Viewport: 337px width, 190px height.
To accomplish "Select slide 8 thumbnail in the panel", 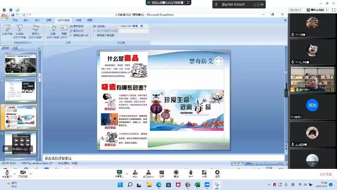I will pyautogui.click(x=20, y=90).
